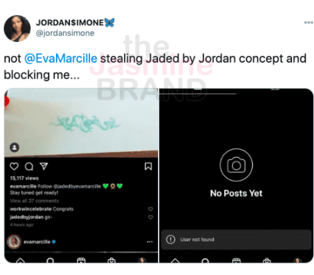Like the evamarcille post with heart icon

[14, 166]
